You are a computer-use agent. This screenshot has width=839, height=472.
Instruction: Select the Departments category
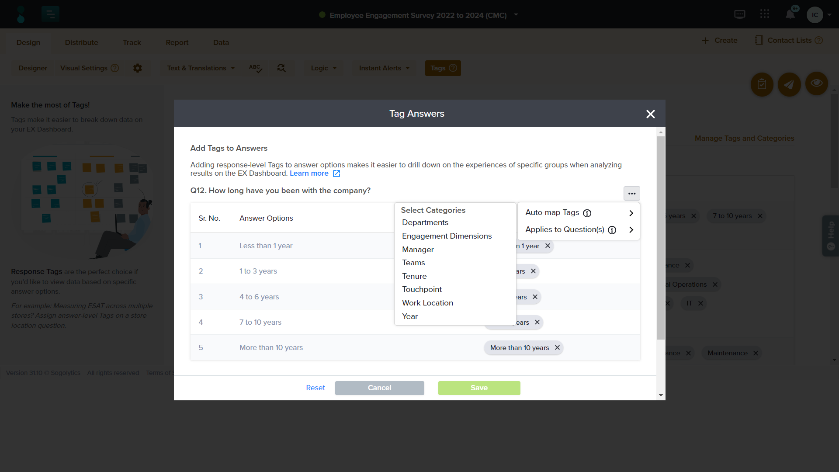[425, 222]
